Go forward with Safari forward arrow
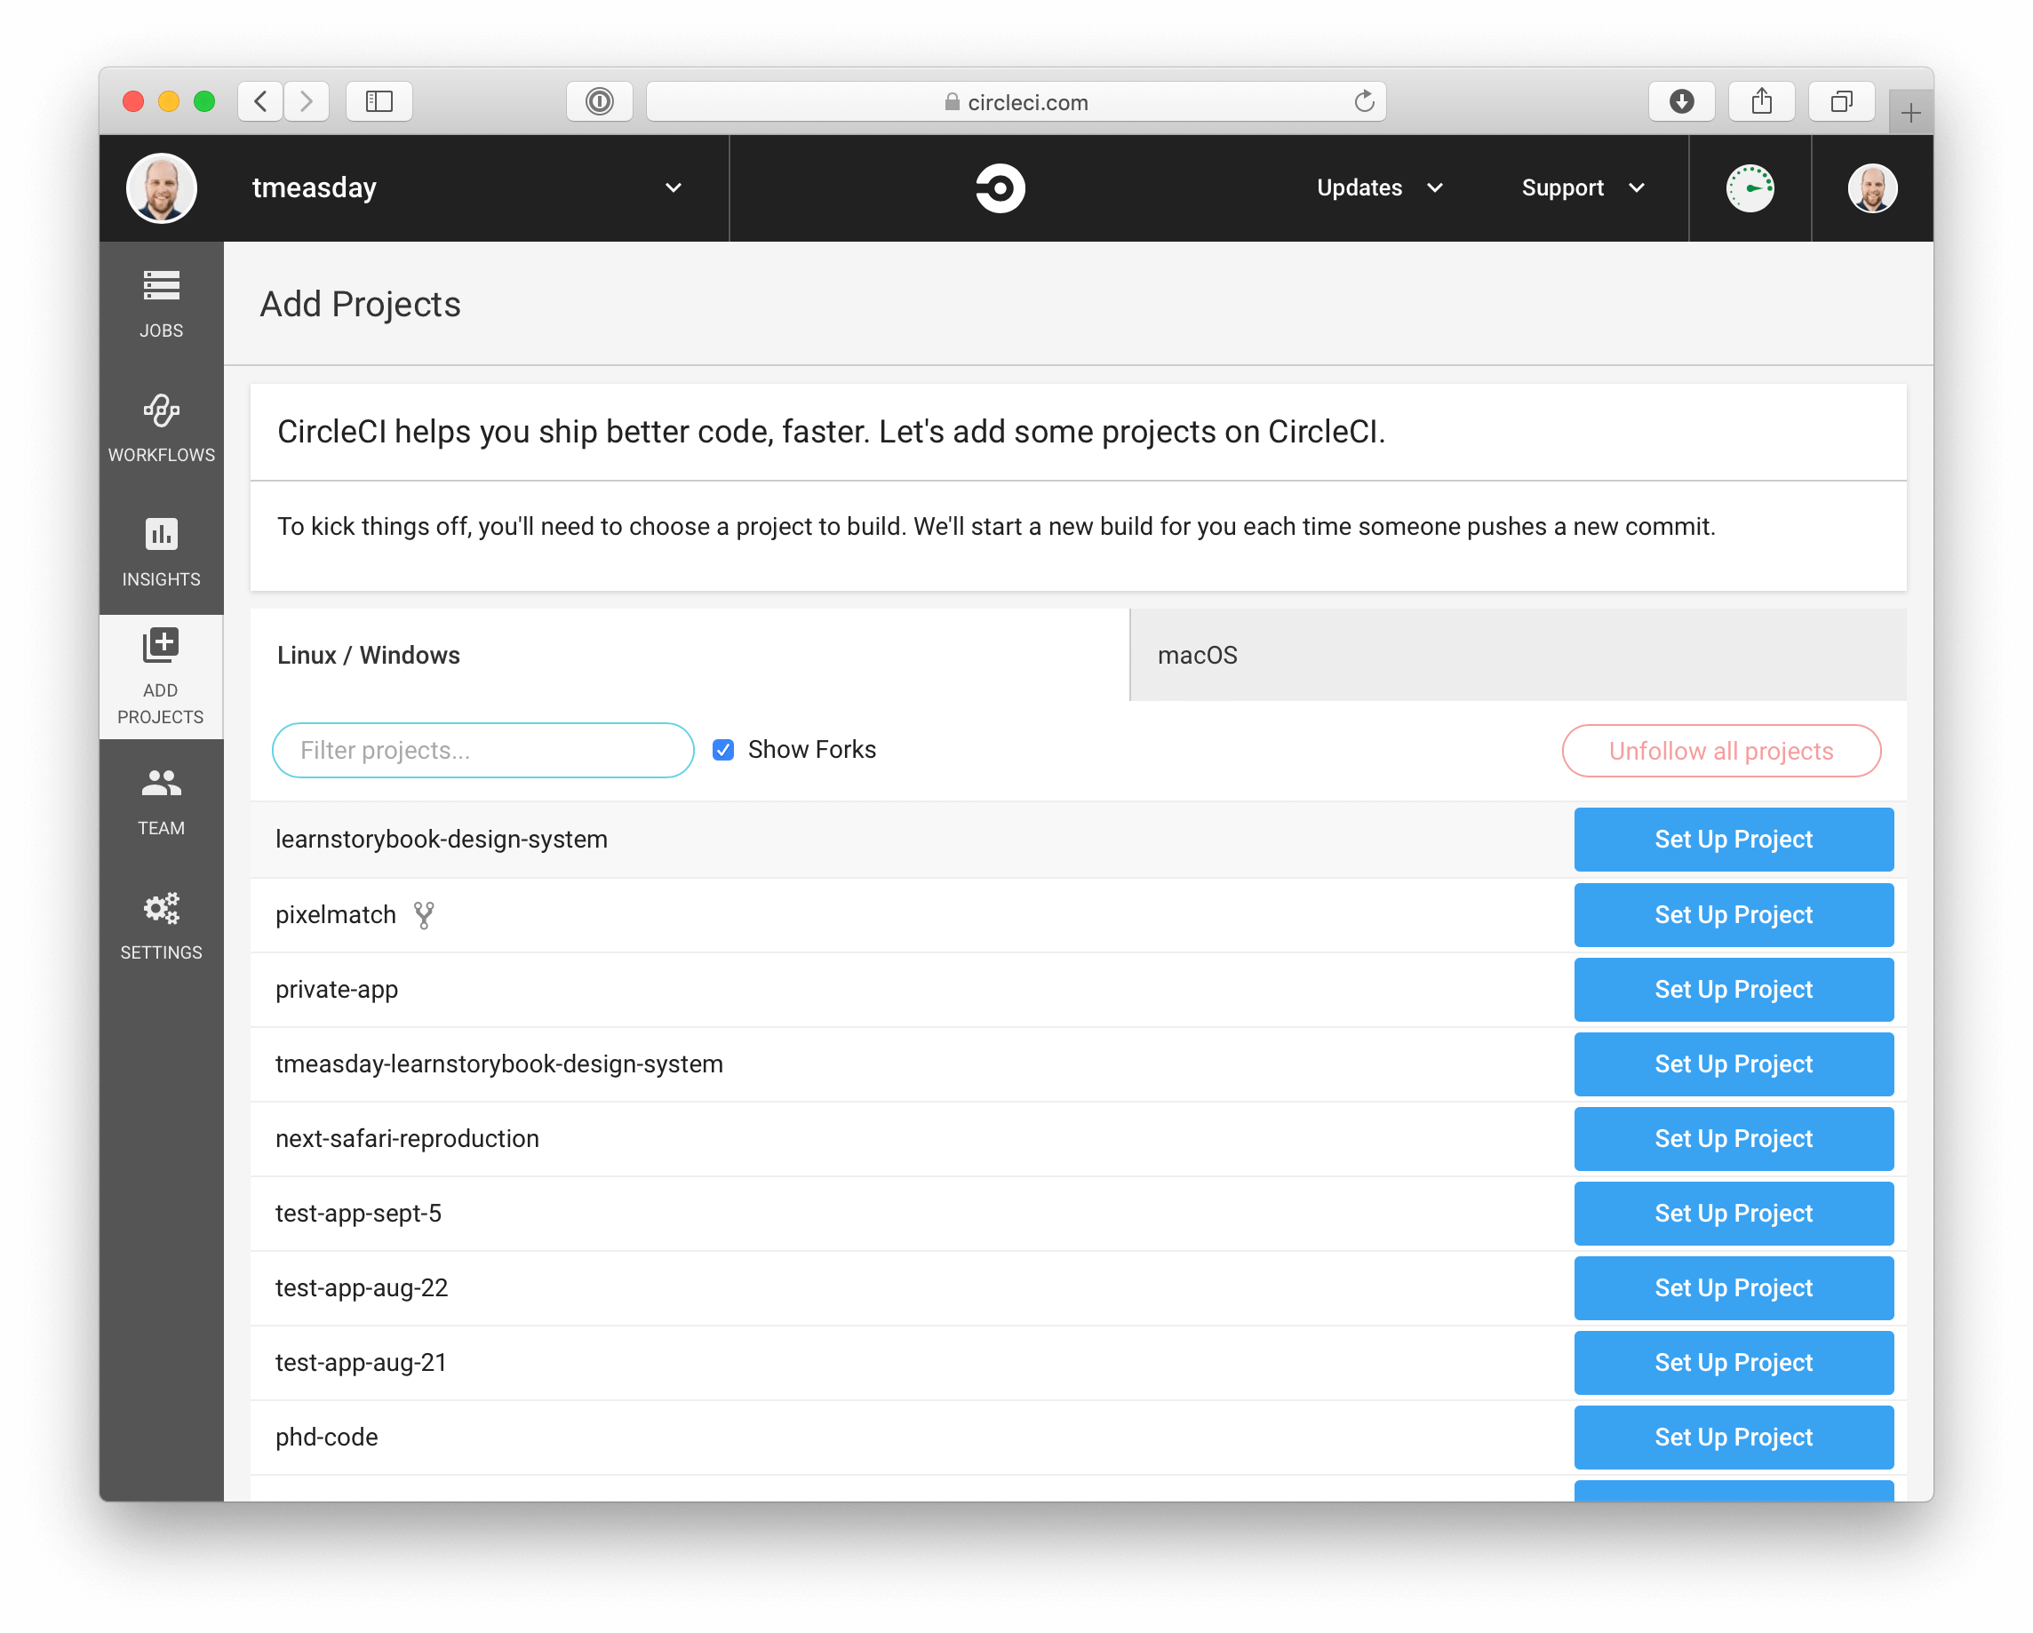This screenshot has height=1633, width=2033. (x=307, y=102)
